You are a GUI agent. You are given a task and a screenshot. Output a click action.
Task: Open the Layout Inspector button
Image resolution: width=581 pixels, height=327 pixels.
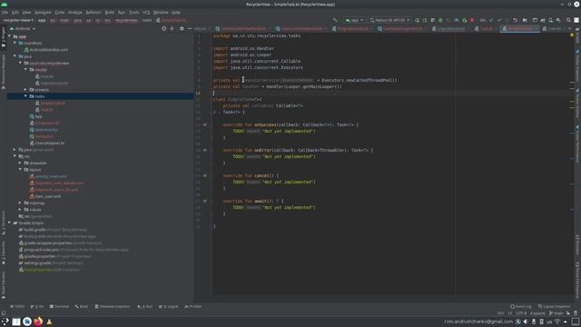(x=555, y=307)
